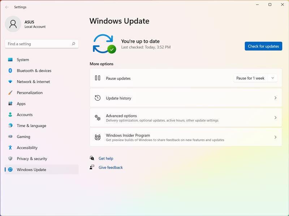The image size is (289, 216).
Task: Click the Accounts person icon
Action: pos(10,114)
